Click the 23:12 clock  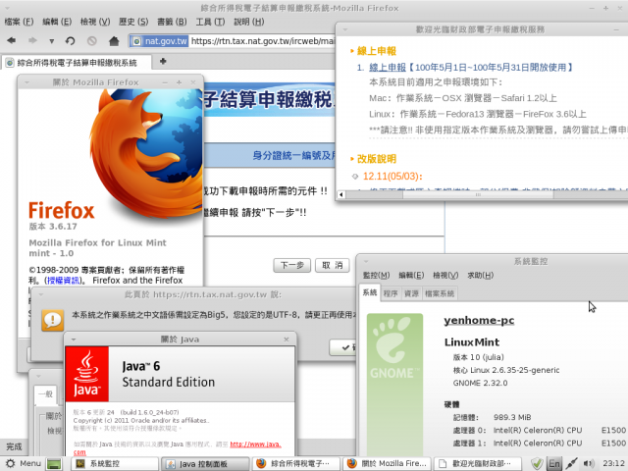tap(613, 463)
